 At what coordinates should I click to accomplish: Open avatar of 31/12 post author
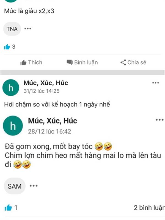(11, 88)
